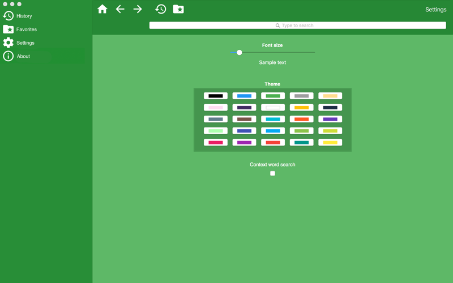Choose the dark purple theme swatch
The width and height of the screenshot is (453, 283).
click(244, 108)
